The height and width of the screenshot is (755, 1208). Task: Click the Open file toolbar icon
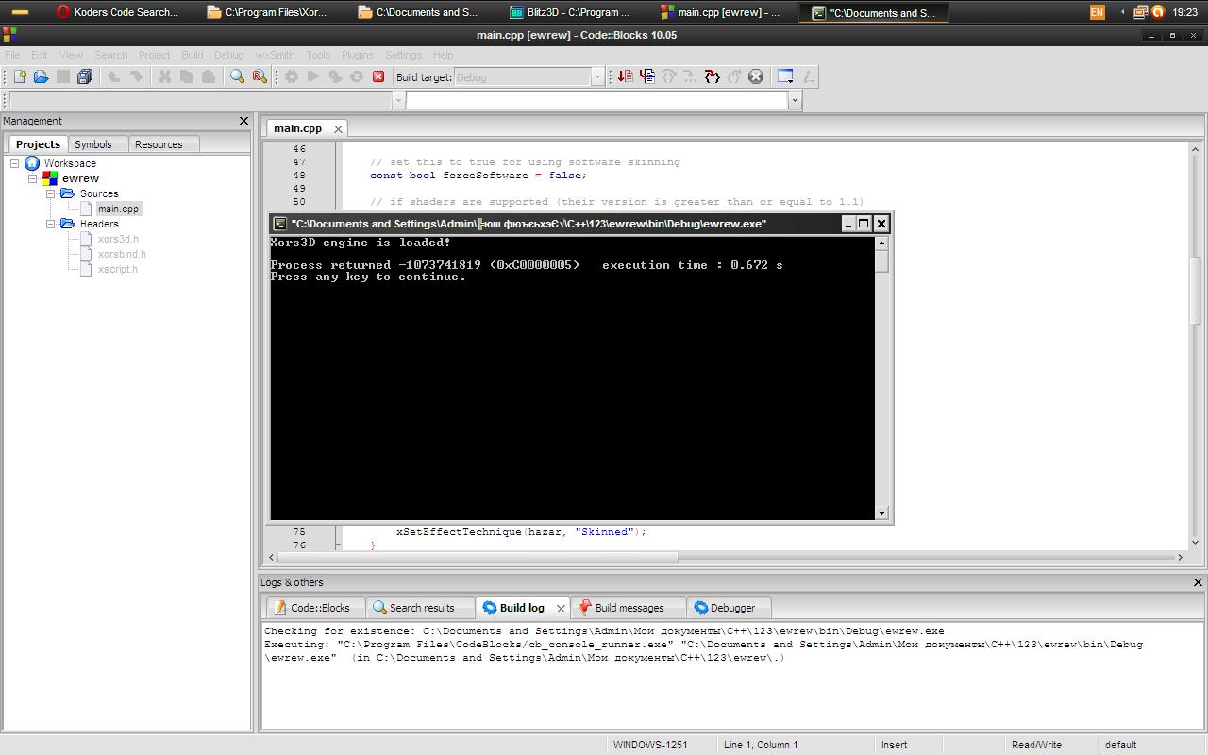(41, 76)
